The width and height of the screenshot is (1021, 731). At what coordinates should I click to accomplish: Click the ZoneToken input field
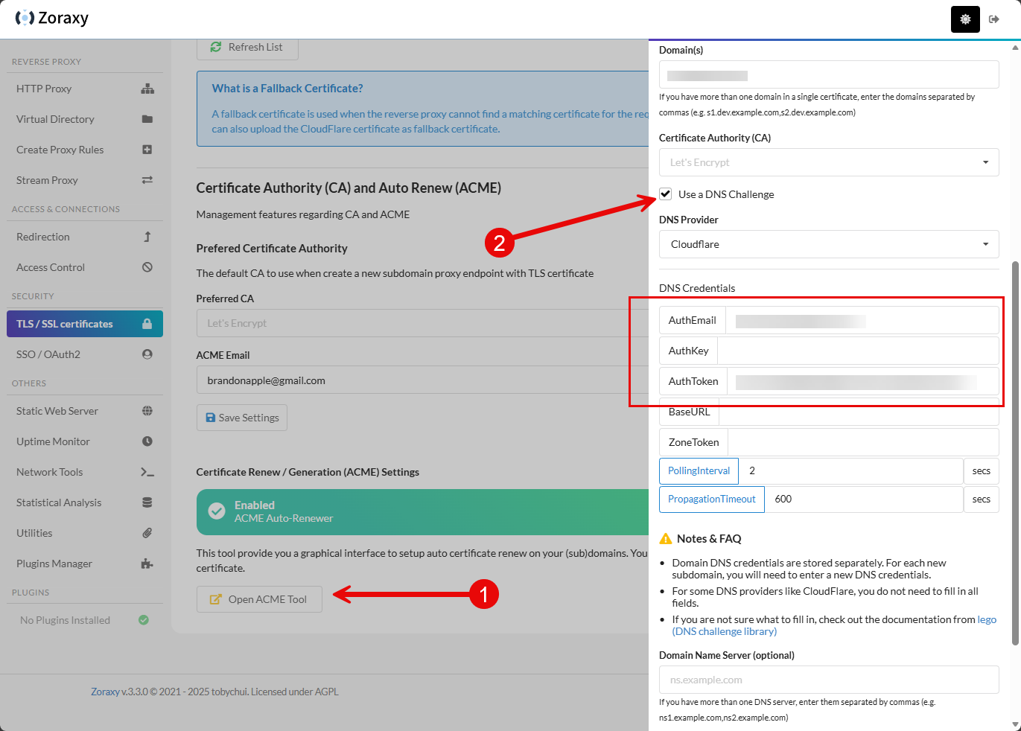[863, 442]
